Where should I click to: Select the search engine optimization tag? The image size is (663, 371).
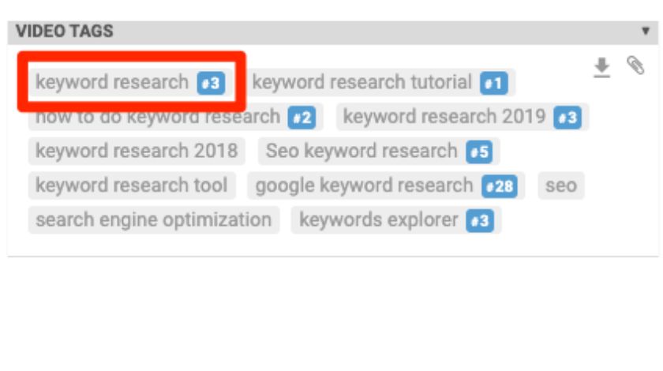(x=153, y=220)
